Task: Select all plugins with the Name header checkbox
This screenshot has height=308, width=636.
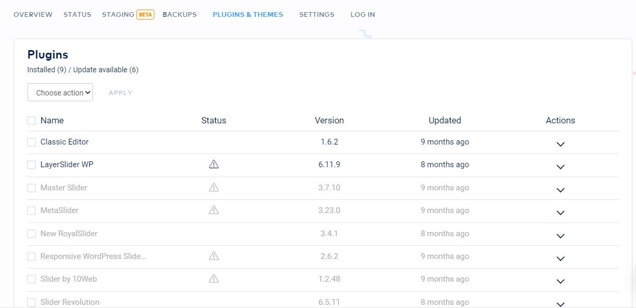Action: 32,121
